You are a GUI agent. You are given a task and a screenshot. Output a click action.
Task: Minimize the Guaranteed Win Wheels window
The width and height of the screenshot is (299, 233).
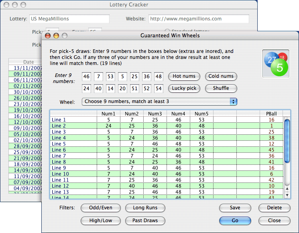click(x=56, y=36)
